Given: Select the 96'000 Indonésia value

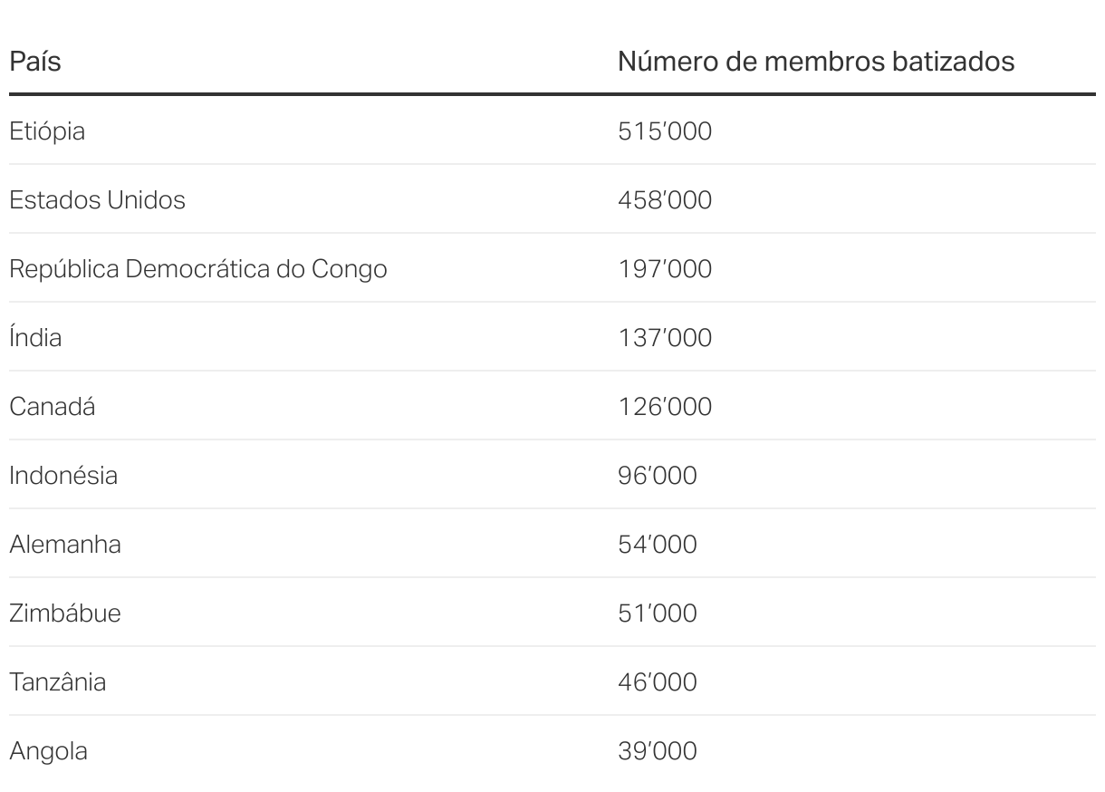Looking at the screenshot, I should [658, 475].
